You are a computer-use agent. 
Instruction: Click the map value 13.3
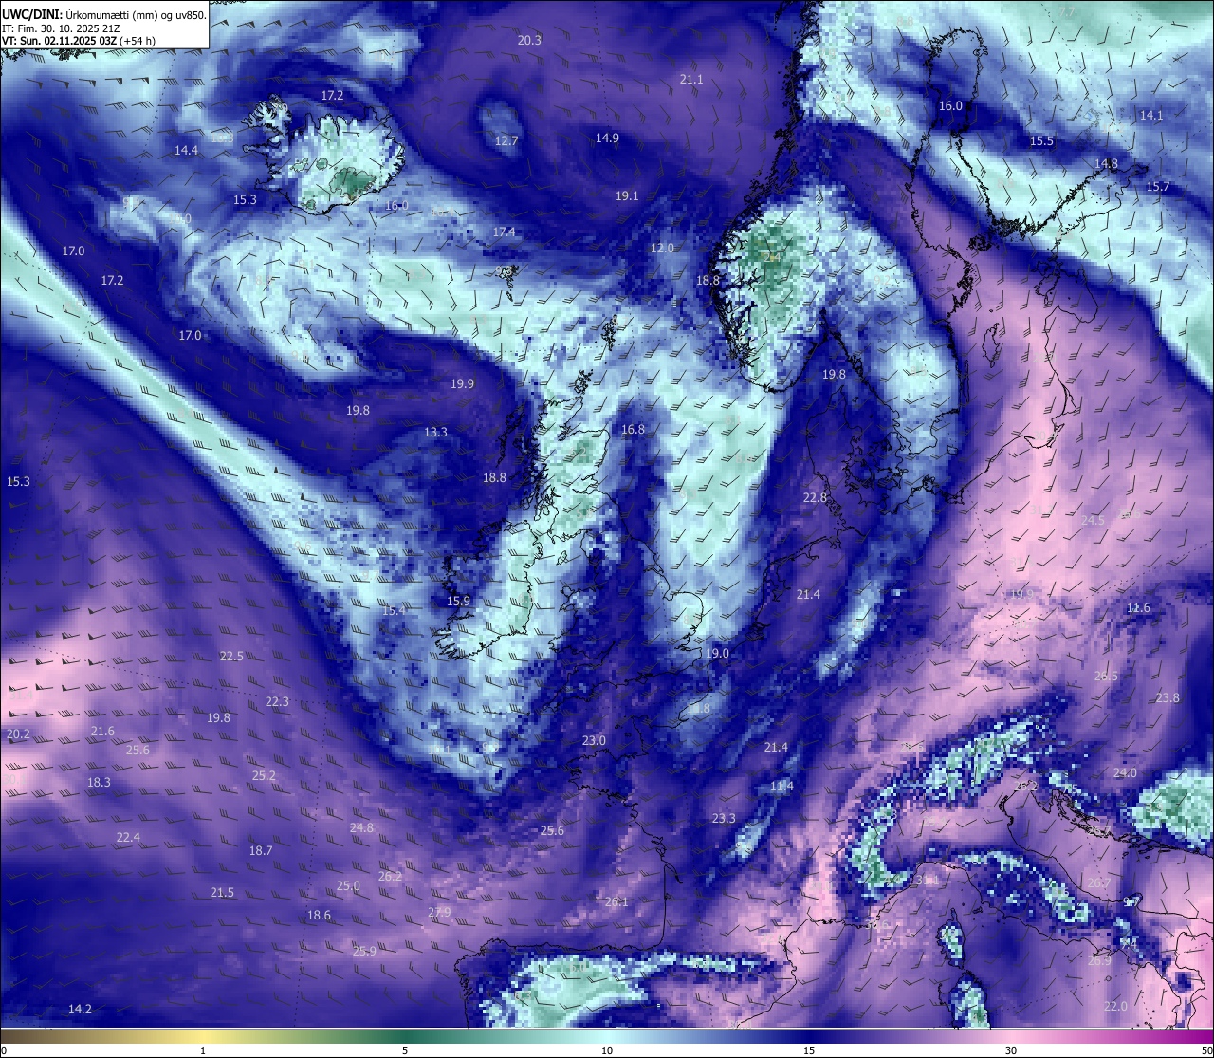pyautogui.click(x=435, y=433)
